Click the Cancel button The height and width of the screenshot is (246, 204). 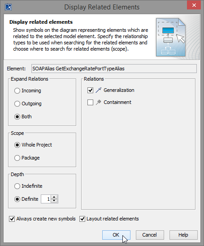[150, 235]
